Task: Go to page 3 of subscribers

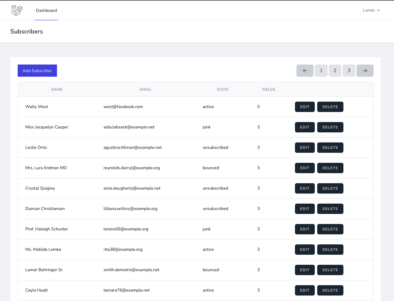Action: pos(349,70)
